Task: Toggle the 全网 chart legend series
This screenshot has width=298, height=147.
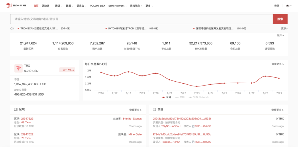Action: point(166,97)
